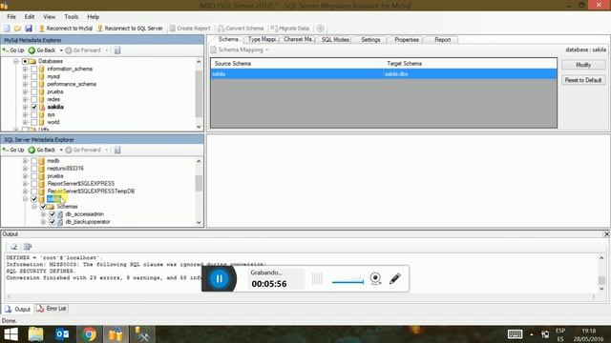Open Outlook from the taskbar
The height and width of the screenshot is (343, 611).
click(x=62, y=334)
